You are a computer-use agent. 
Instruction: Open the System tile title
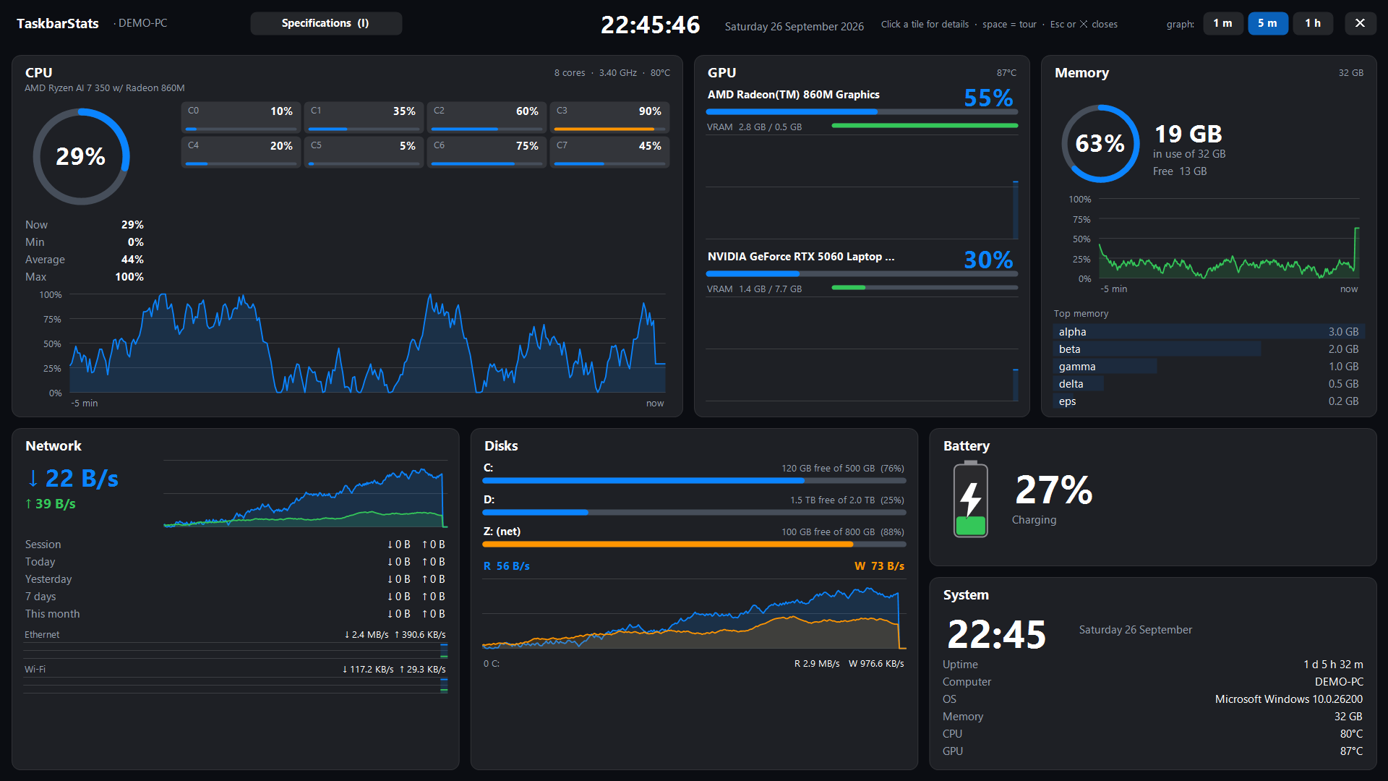coord(966,595)
